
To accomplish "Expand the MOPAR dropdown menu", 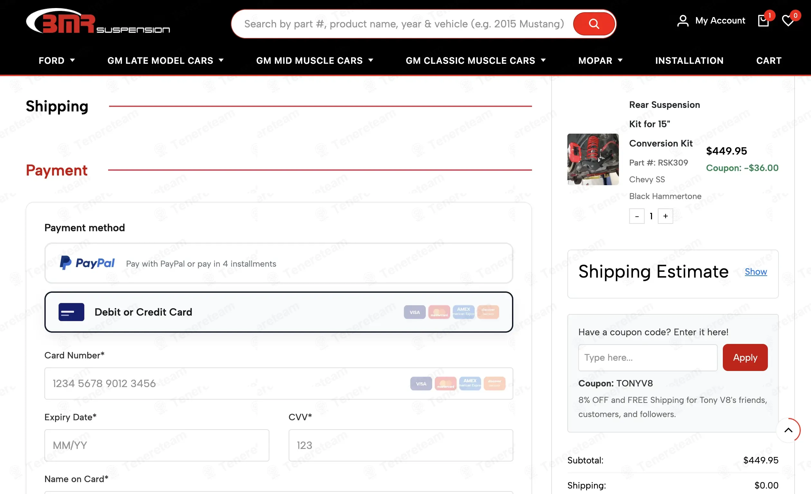I will pyautogui.click(x=600, y=61).
